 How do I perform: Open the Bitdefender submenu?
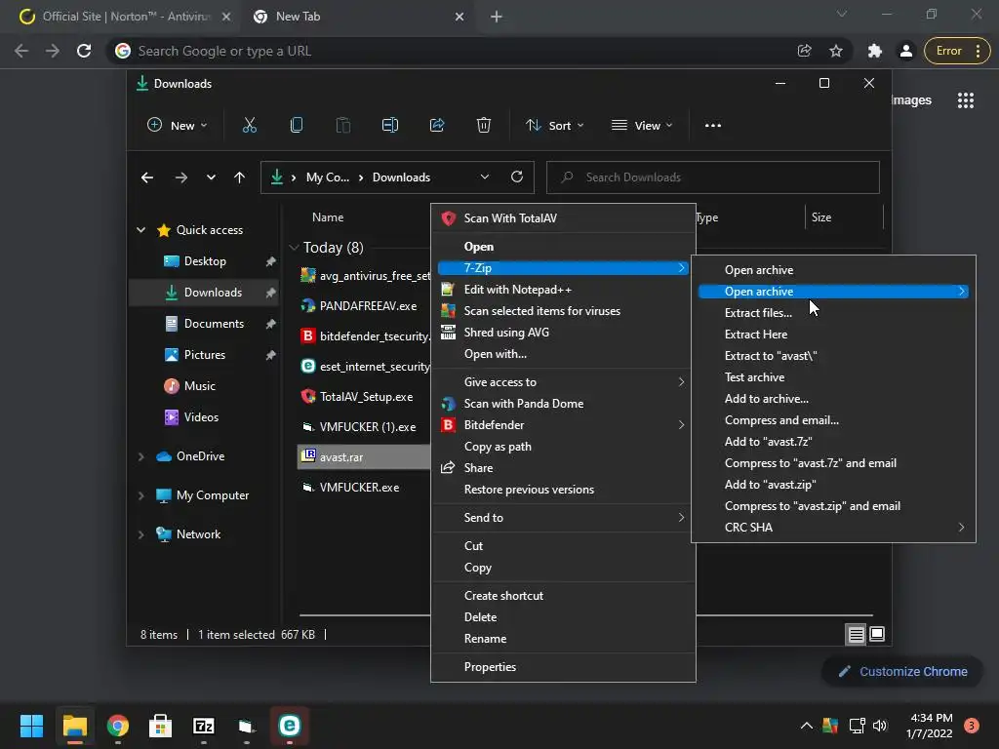click(x=563, y=425)
